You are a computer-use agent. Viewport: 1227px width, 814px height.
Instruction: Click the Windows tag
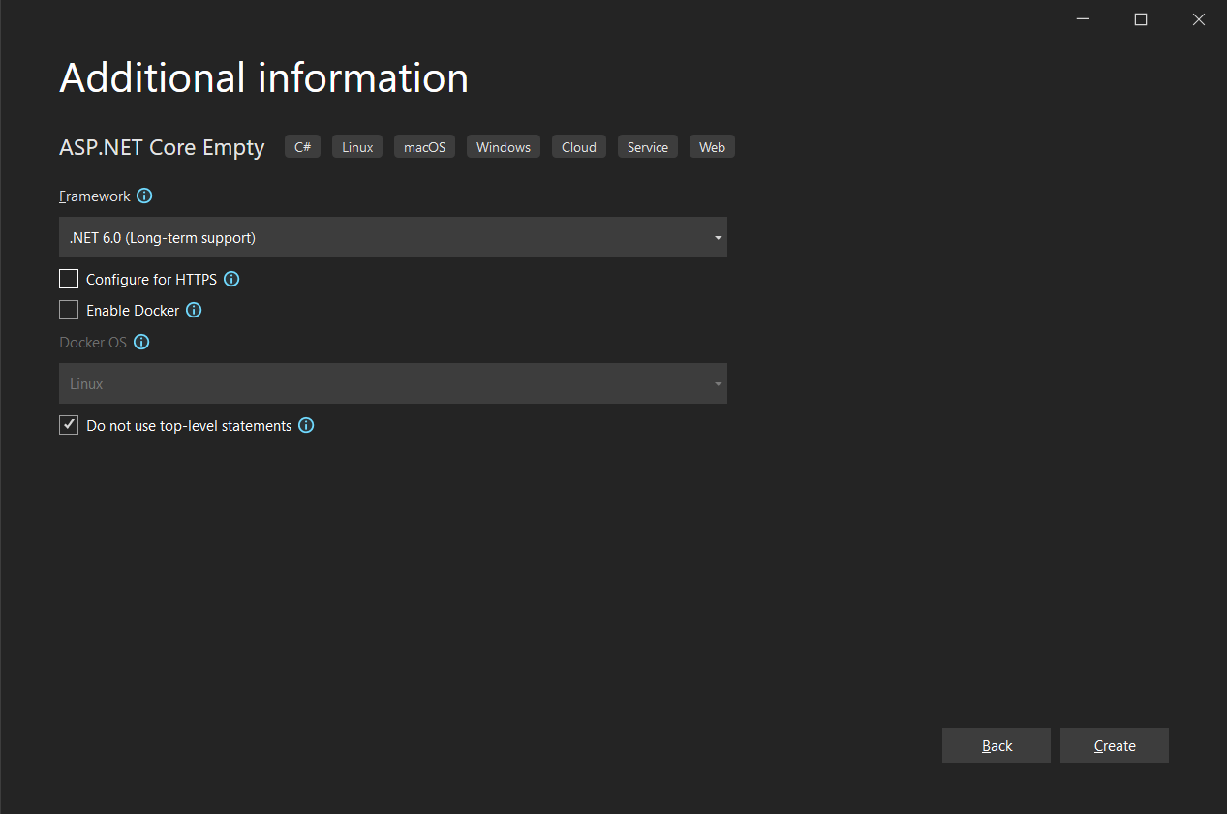pyautogui.click(x=504, y=147)
